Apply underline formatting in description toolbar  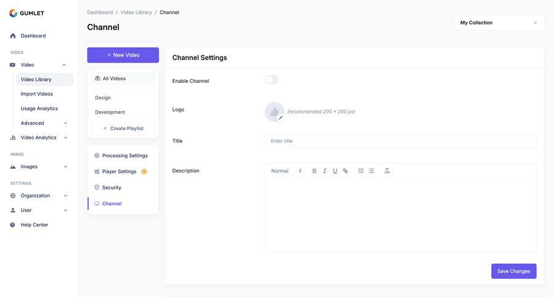tap(335, 171)
